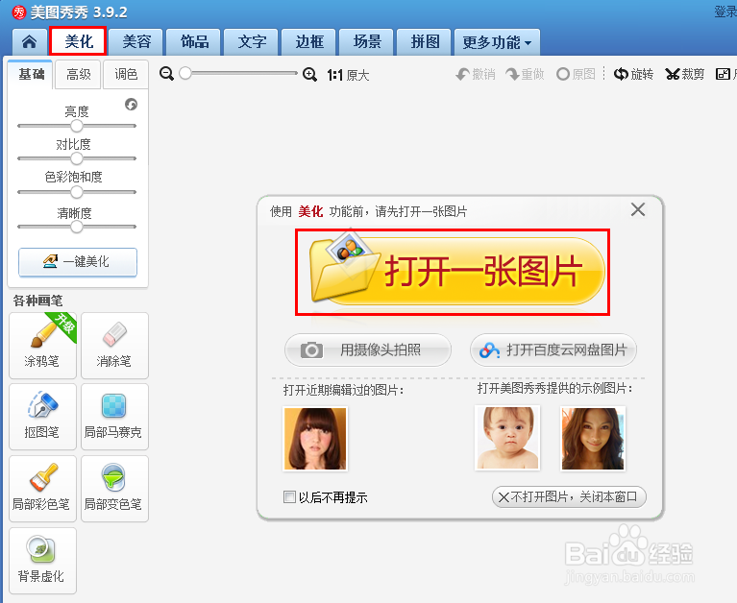Select the 调色 sub-tab
This screenshot has height=603, width=737.
tap(126, 74)
